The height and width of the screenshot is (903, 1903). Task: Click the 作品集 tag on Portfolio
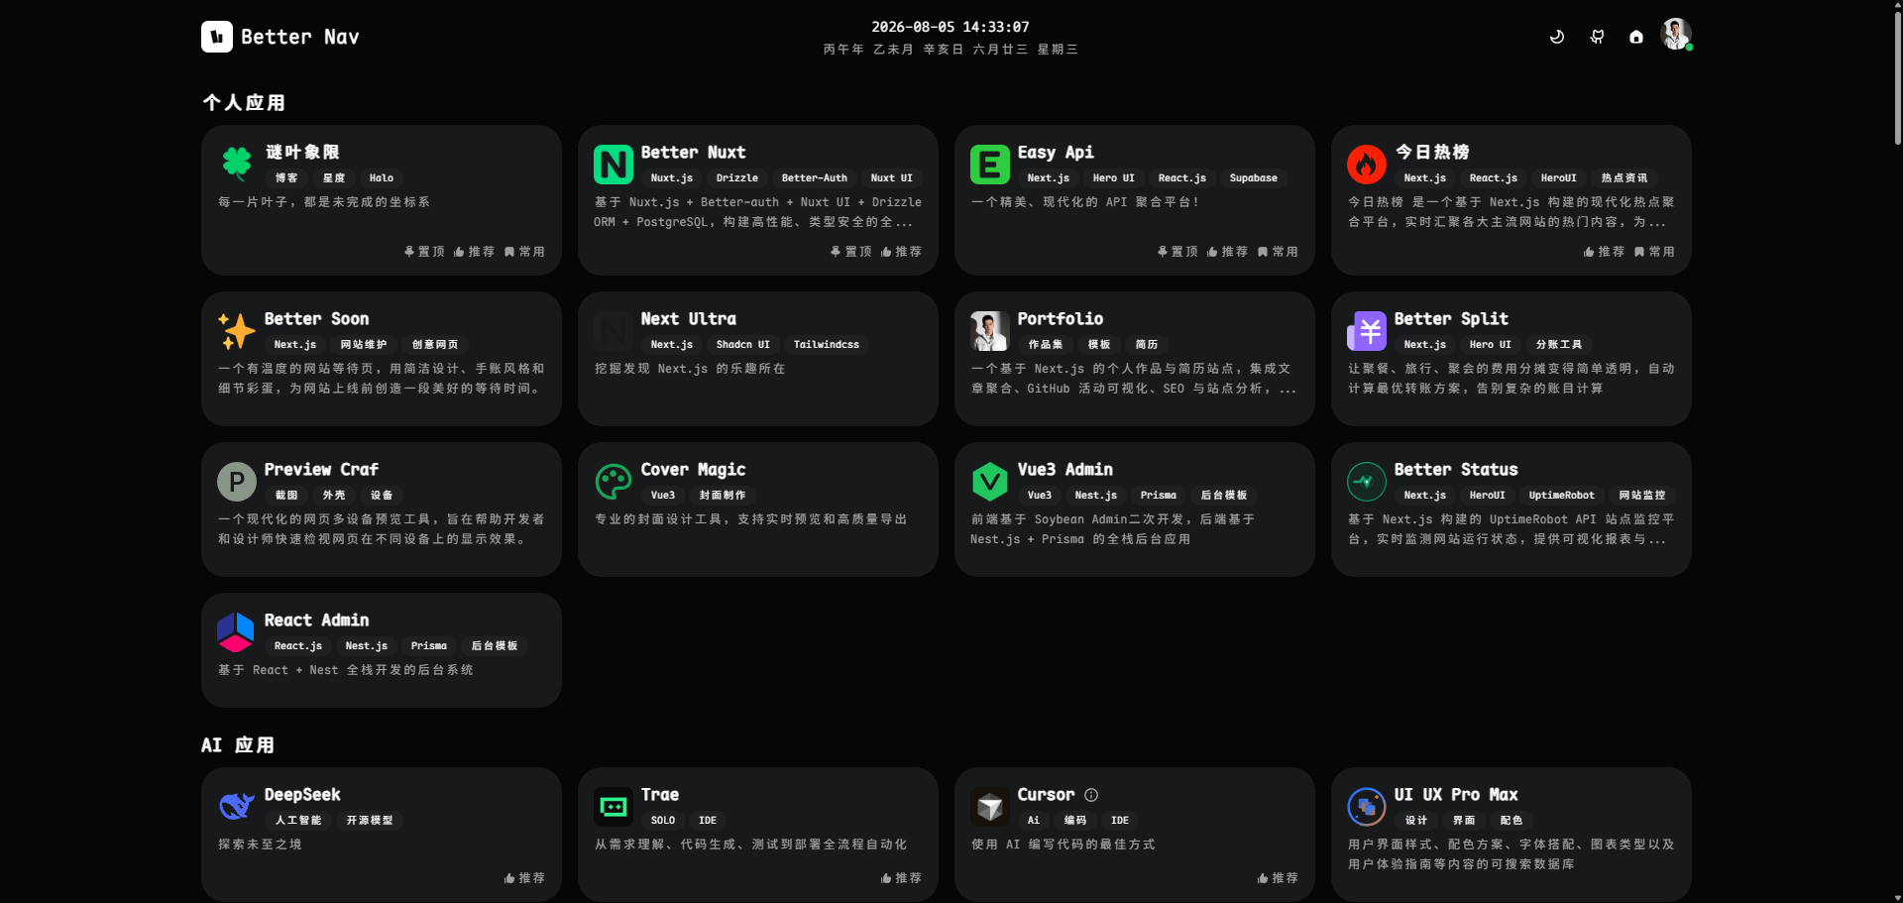click(1046, 345)
